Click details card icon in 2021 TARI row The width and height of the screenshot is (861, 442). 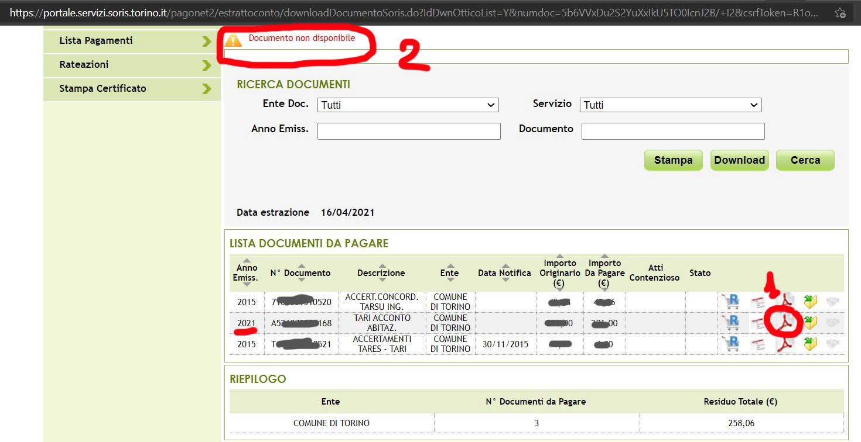click(758, 323)
